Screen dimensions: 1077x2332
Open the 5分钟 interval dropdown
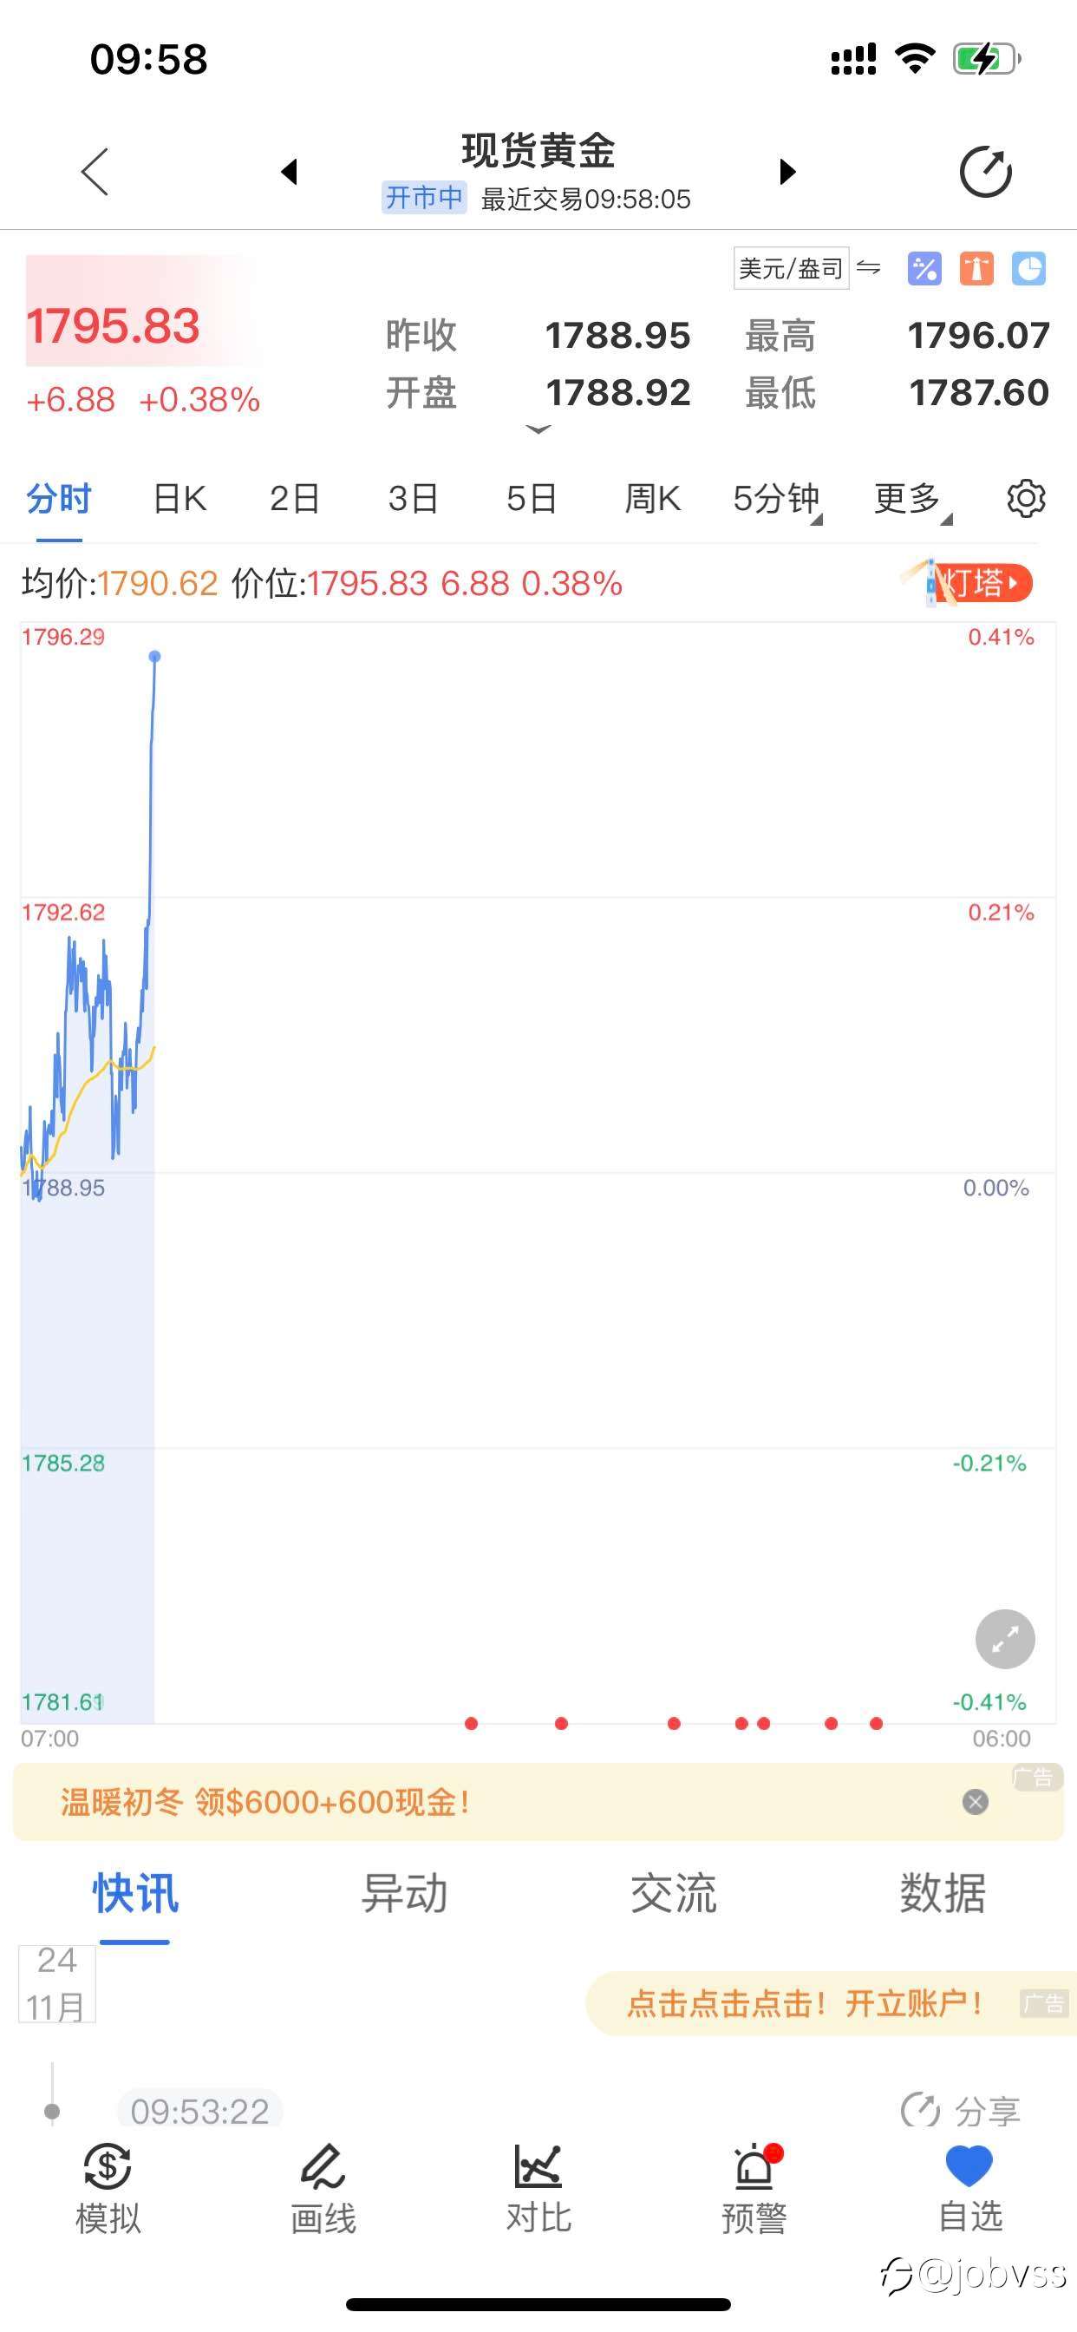(x=776, y=499)
